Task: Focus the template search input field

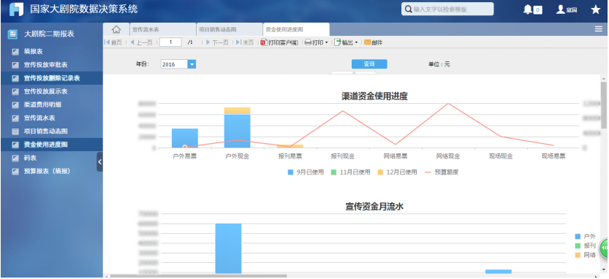Action: [447, 9]
